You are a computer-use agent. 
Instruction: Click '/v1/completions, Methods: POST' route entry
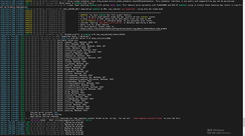coord(76,85)
